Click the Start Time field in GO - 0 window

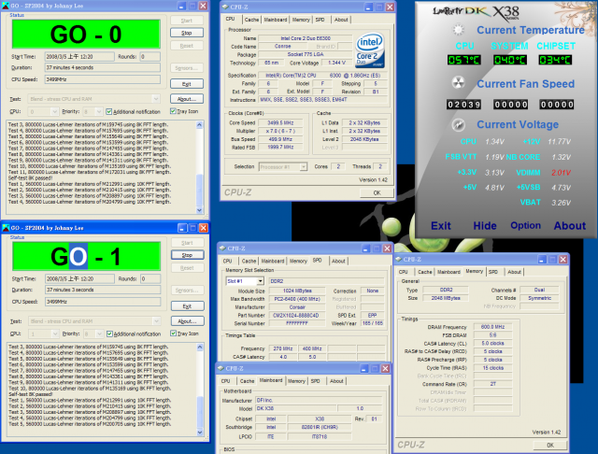(x=79, y=56)
